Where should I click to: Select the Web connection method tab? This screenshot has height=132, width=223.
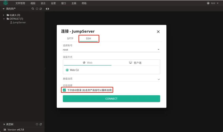(x=88, y=63)
